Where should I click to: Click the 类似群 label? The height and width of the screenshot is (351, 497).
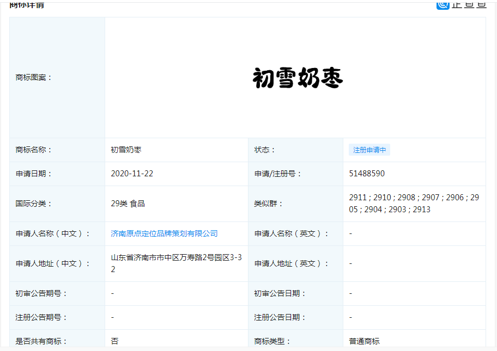[x=268, y=204]
